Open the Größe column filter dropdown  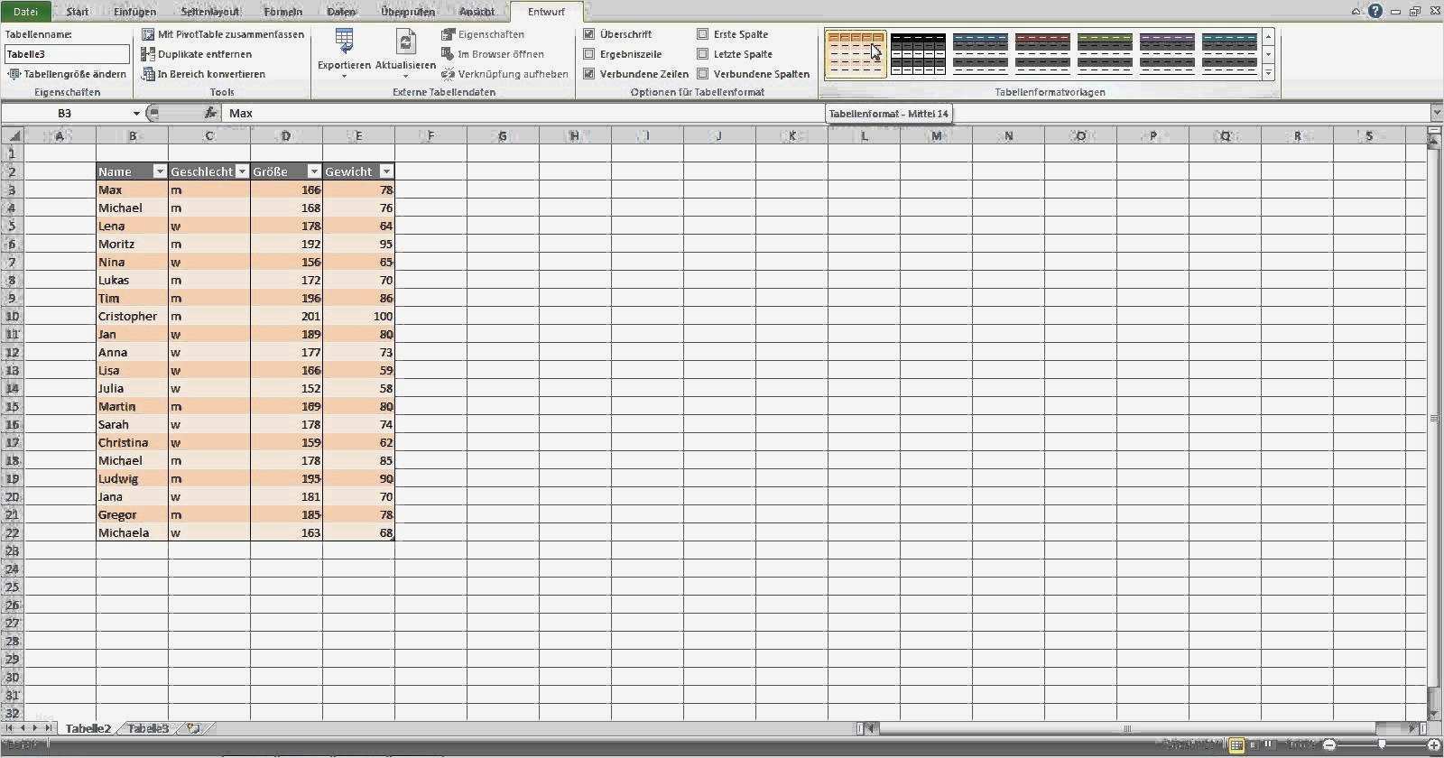[314, 171]
